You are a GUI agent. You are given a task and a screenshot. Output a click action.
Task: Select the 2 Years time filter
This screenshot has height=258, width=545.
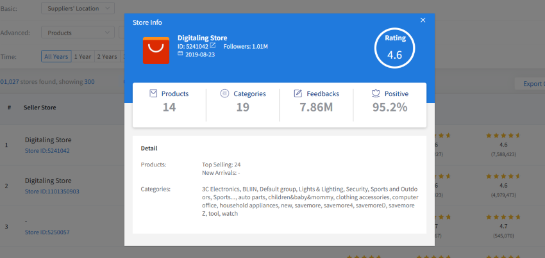[107, 56]
